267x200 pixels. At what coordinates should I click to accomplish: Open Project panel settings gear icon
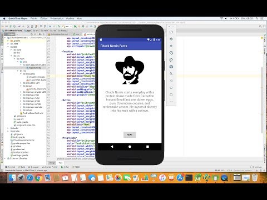pos(39,34)
